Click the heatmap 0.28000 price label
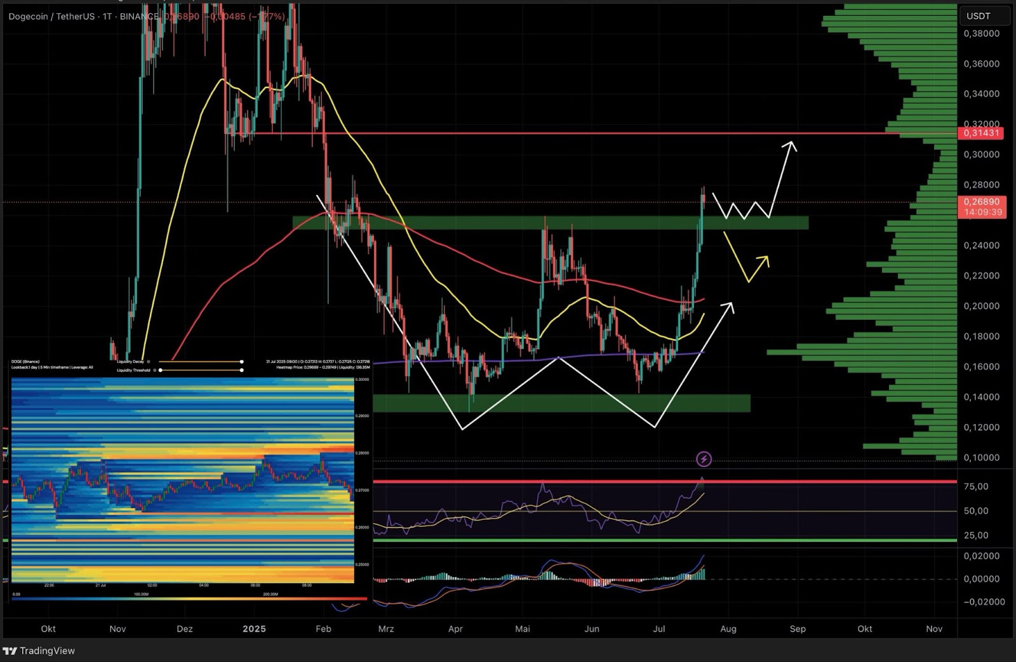1016x662 pixels. (362, 453)
